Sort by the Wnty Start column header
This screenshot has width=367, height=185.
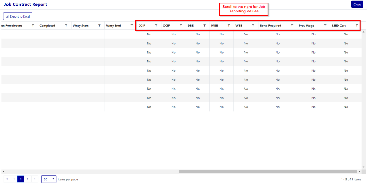pyautogui.click(x=81, y=26)
